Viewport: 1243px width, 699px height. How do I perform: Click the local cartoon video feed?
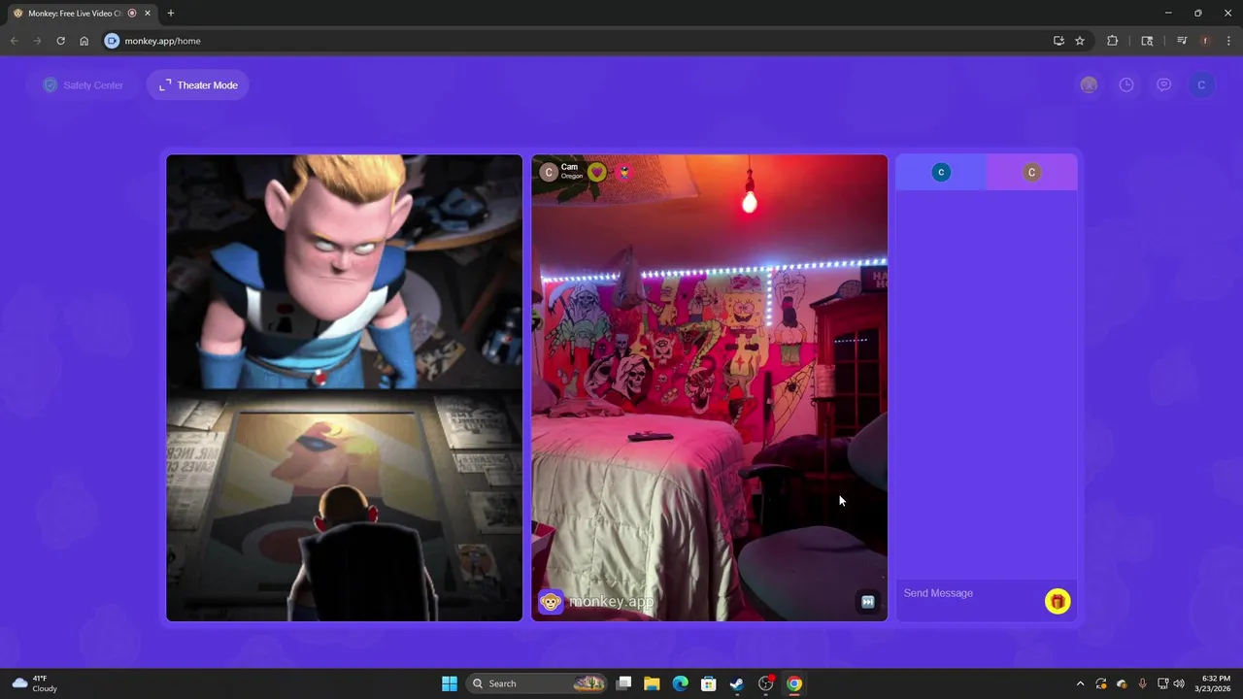(x=344, y=387)
